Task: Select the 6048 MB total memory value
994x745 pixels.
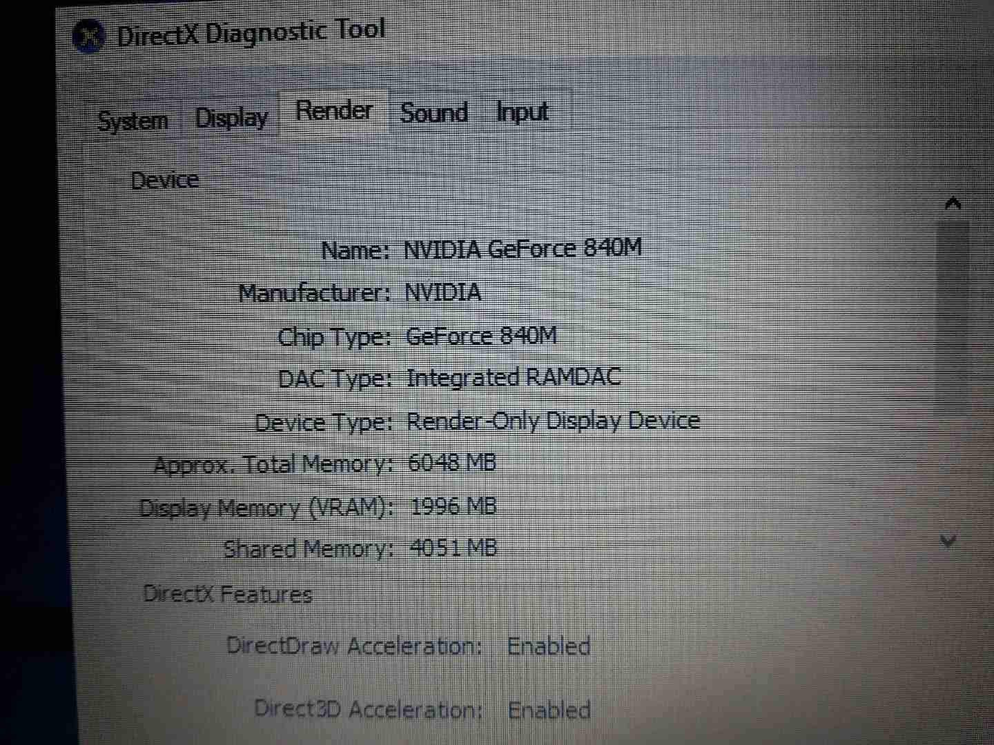Action: (451, 462)
